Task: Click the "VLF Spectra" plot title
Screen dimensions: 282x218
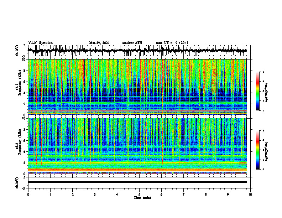Action: (40, 43)
